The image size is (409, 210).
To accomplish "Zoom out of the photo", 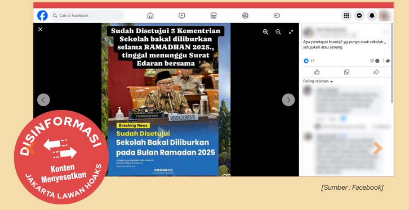I will (x=278, y=32).
